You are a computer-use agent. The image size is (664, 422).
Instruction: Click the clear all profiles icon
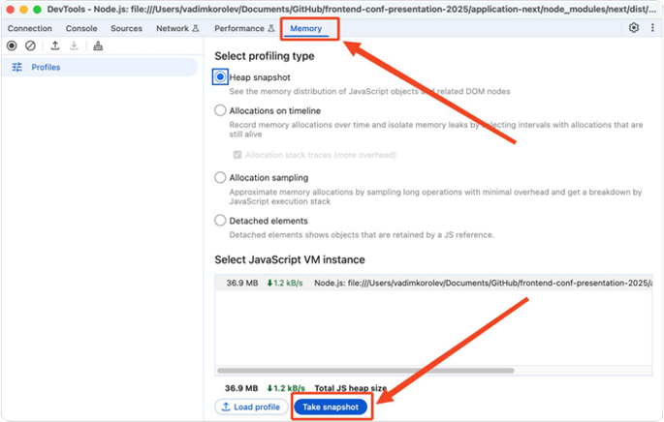click(30, 45)
